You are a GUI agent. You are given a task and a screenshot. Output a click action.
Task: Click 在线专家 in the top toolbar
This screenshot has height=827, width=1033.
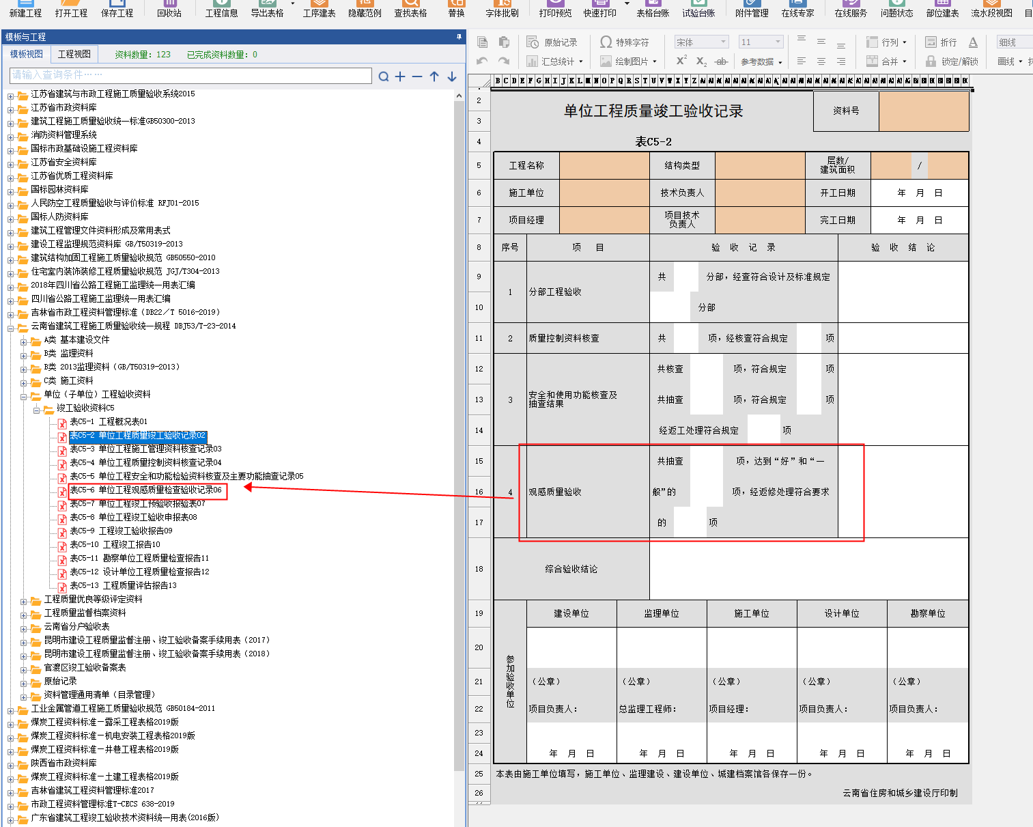tap(797, 9)
